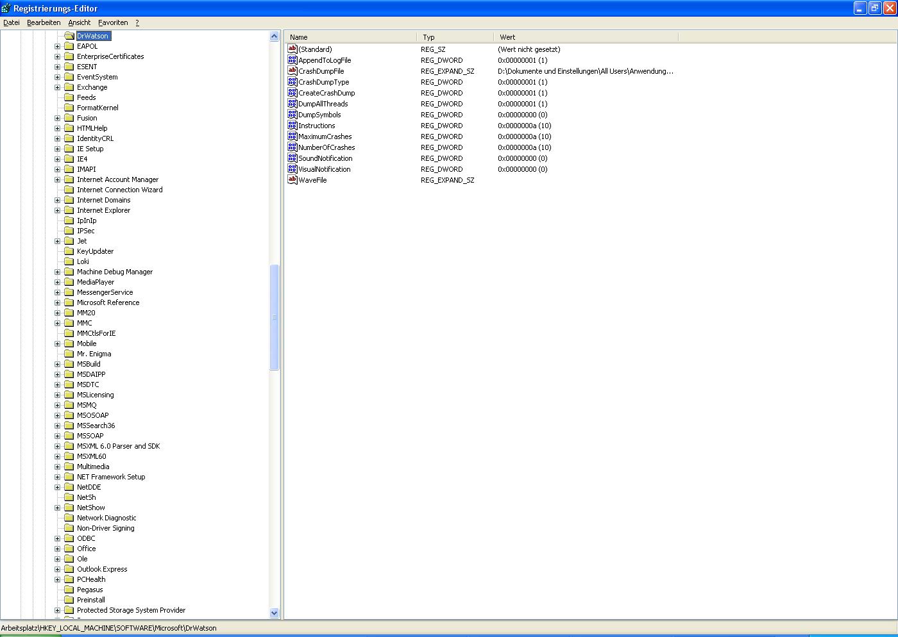Viewport: 898px width, 637px height.
Task: Expand the Outlook Express key
Action: pos(57,569)
